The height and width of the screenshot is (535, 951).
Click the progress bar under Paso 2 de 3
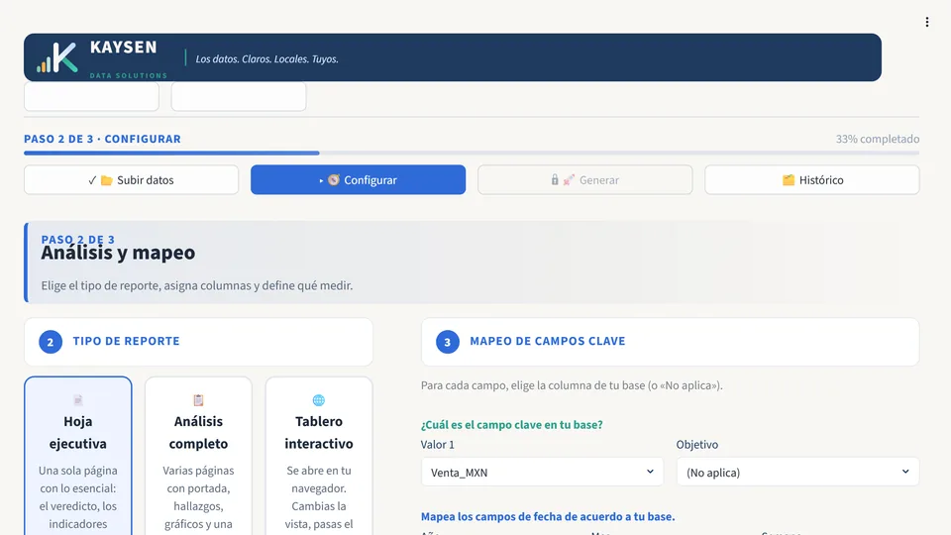point(472,153)
